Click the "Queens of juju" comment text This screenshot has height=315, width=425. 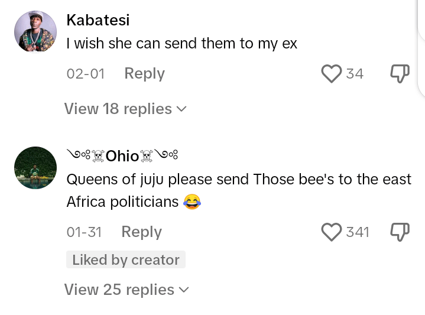239,190
